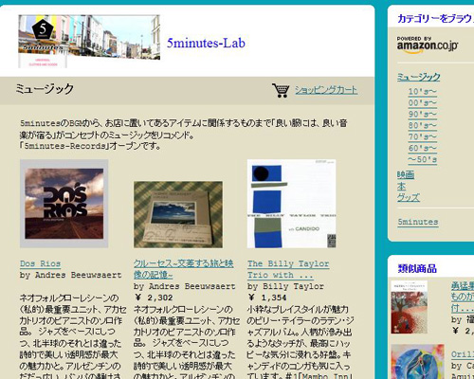This screenshot has width=474, height=379.
Task: Click the ¥ 2,302 price text
Action: tap(154, 298)
